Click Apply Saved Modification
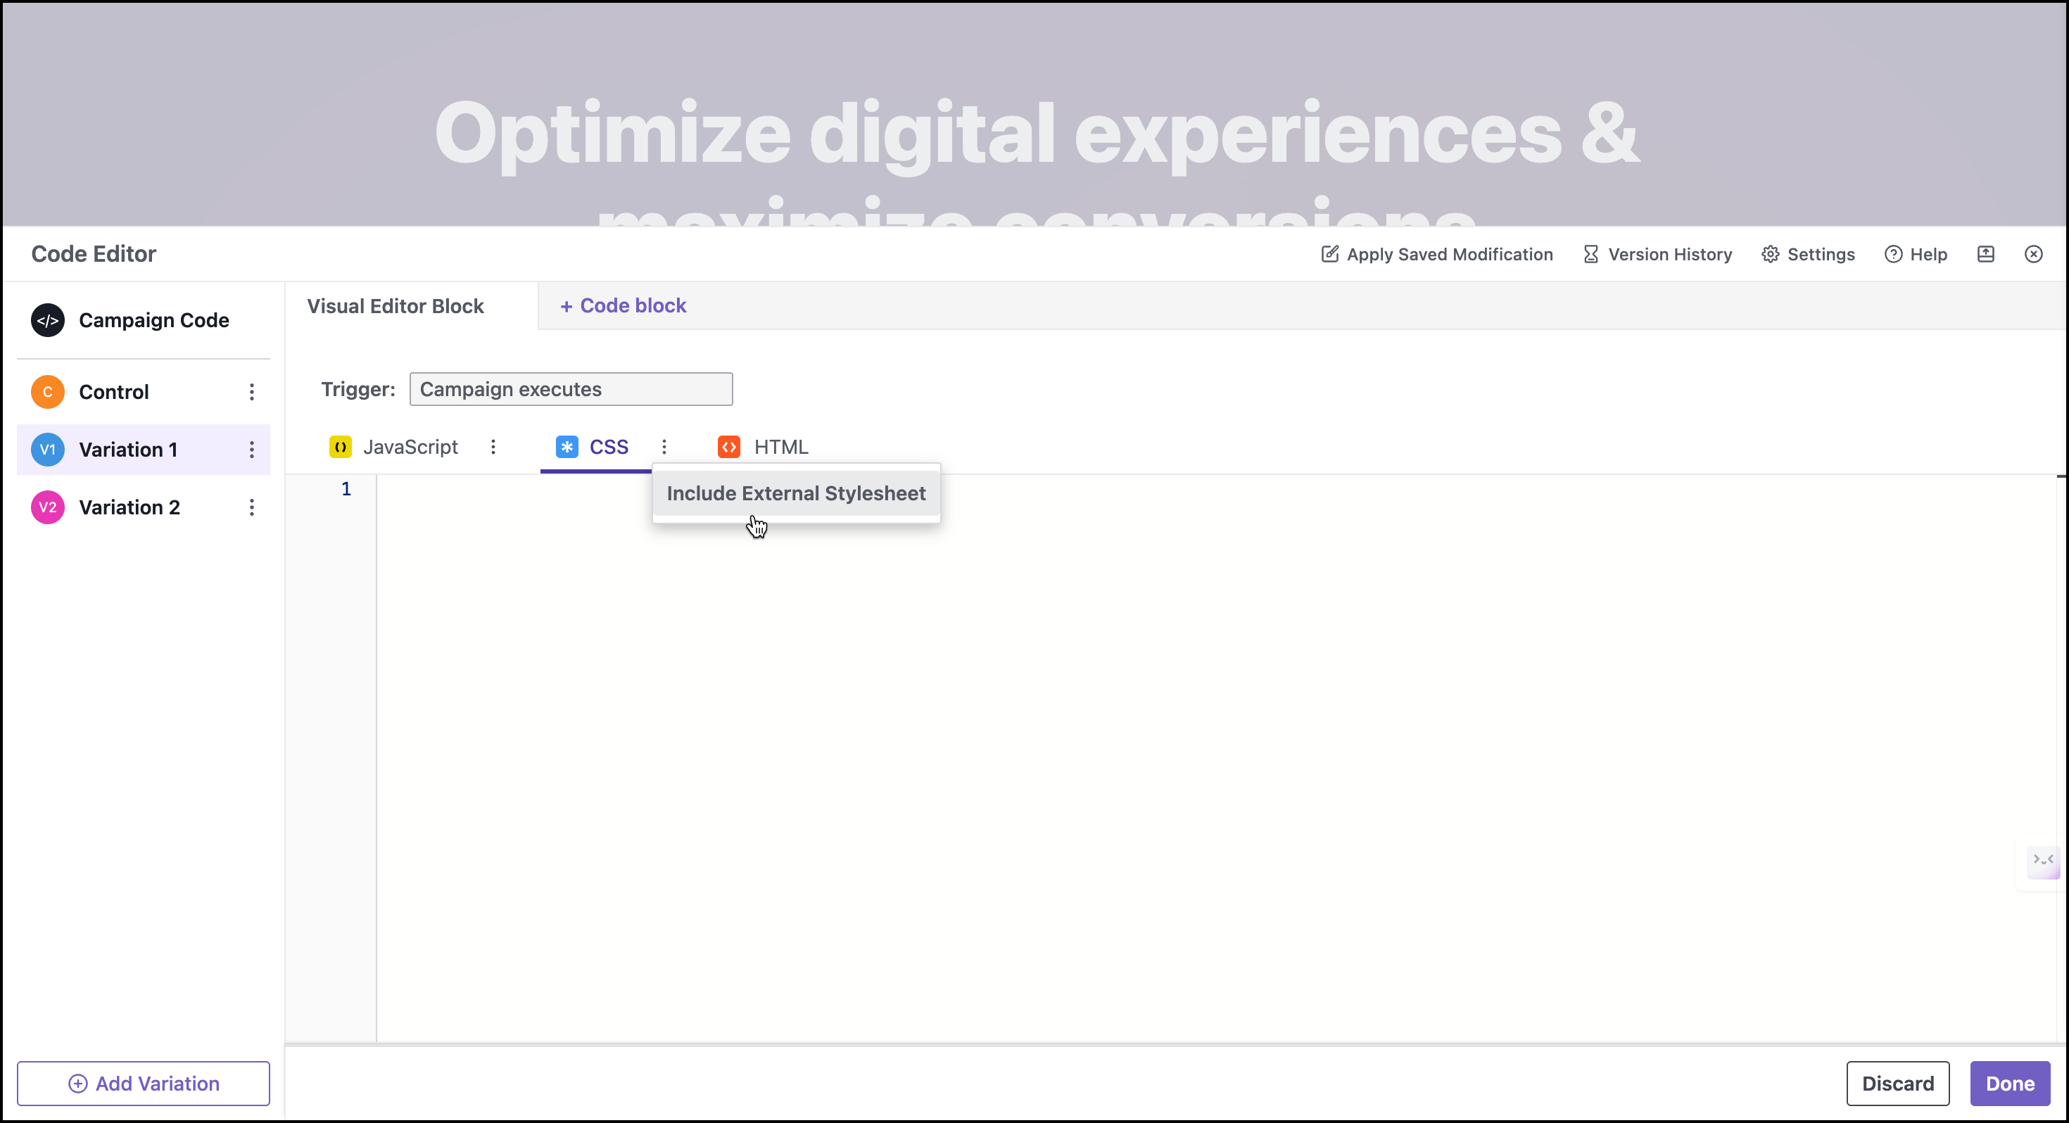Image resolution: width=2069 pixels, height=1123 pixels. pyautogui.click(x=1437, y=254)
